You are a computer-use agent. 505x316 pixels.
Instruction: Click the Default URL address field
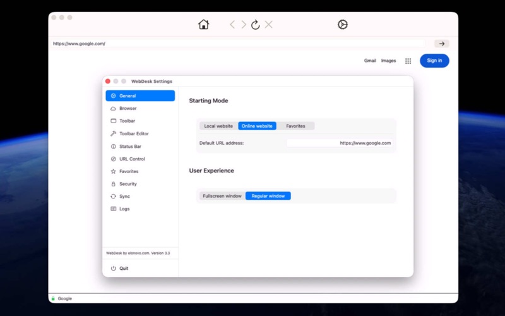340,143
